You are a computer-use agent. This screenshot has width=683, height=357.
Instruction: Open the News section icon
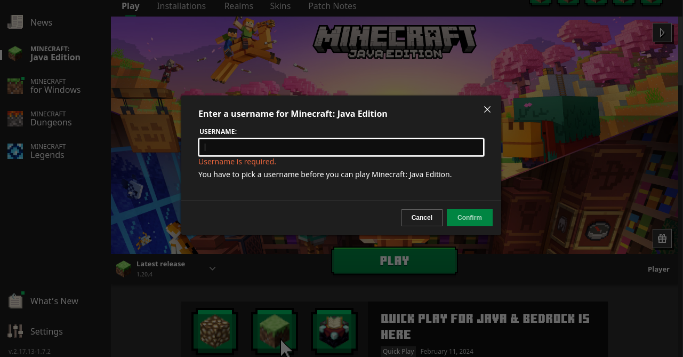click(x=15, y=22)
